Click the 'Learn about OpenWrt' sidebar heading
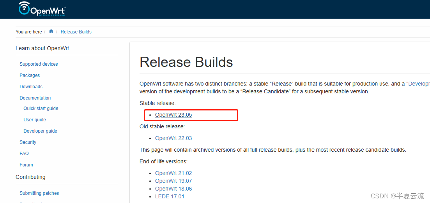The width and height of the screenshot is (430, 203). point(42,49)
